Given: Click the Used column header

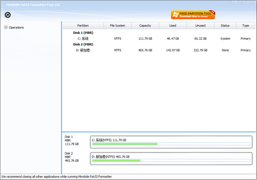Looking at the screenshot, I should tap(173, 26).
